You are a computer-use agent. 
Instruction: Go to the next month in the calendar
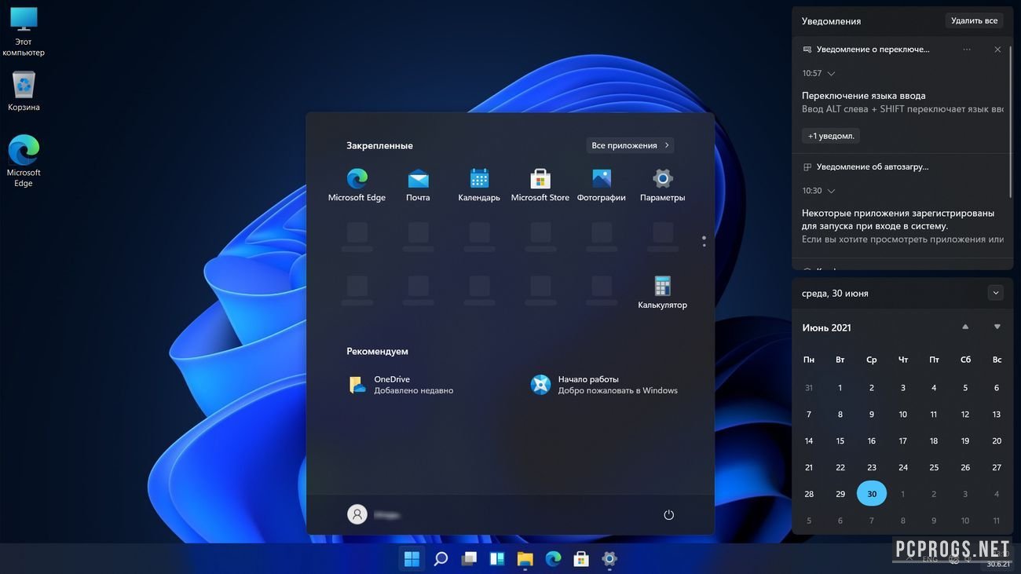click(x=996, y=325)
